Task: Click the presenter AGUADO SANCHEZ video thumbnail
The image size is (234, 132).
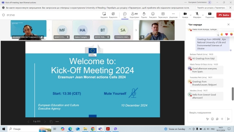Action: pos(29,30)
